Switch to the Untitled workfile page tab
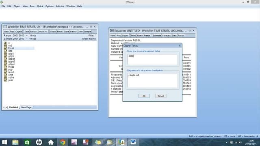This screenshot has width=260, height=146. (13, 107)
